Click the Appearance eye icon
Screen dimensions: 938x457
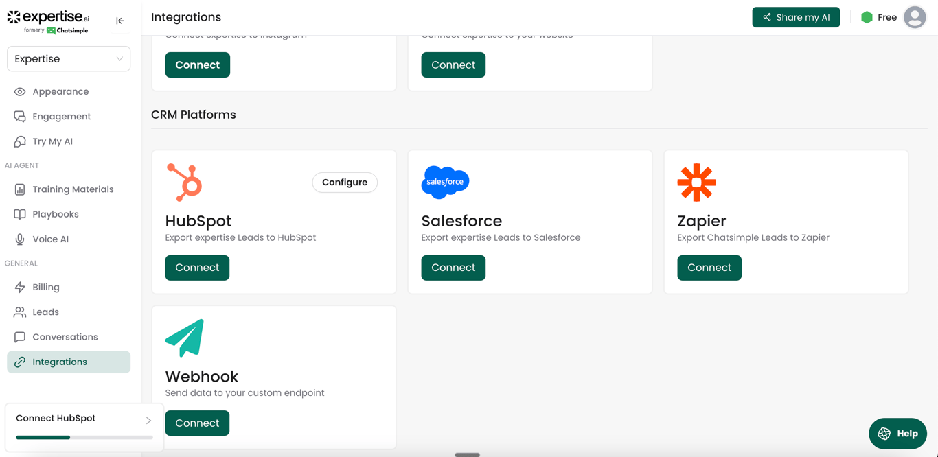[20, 91]
